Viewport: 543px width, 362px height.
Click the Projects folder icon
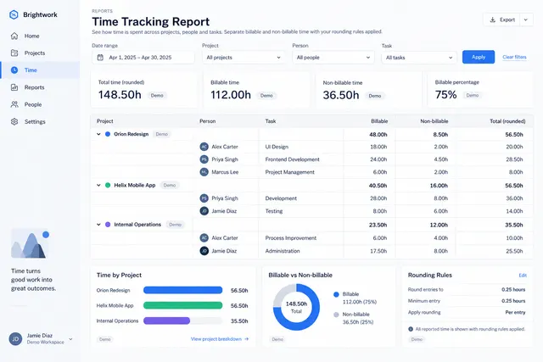click(x=14, y=53)
